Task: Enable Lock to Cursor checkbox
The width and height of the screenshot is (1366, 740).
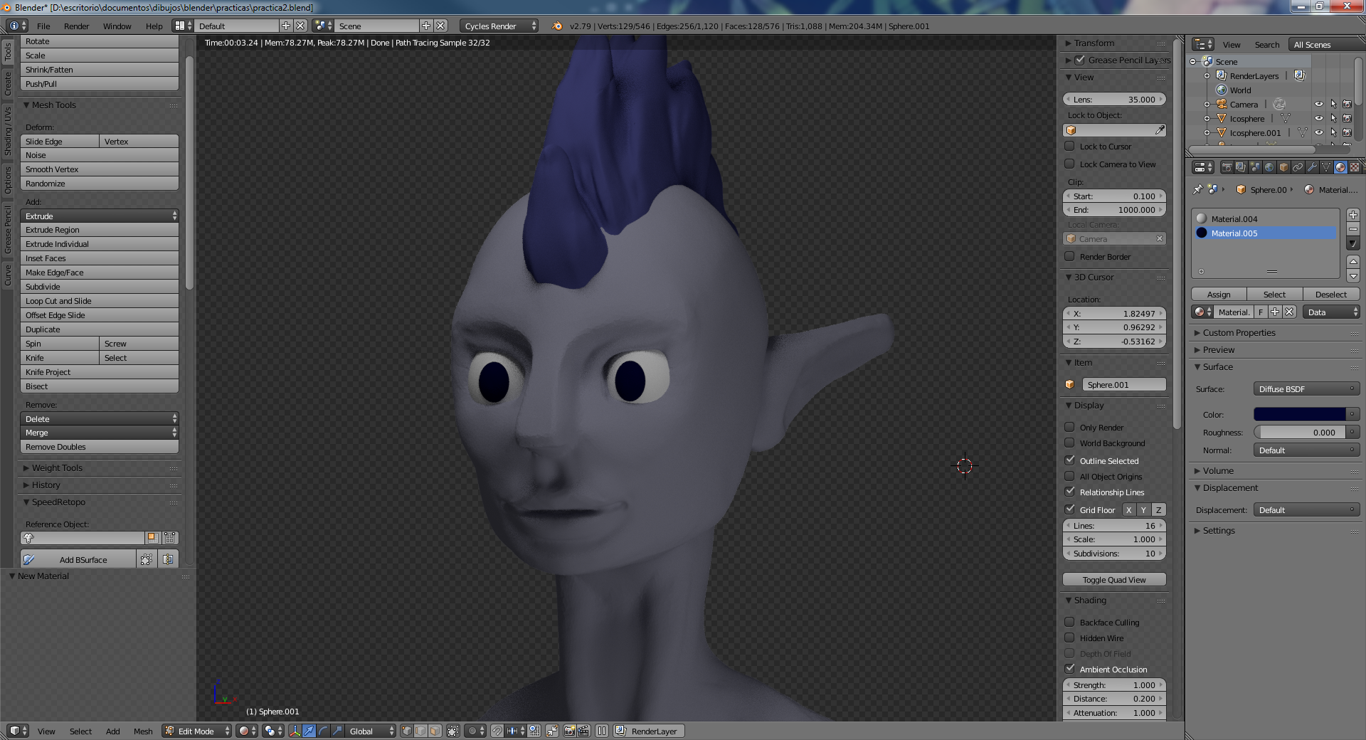Action: click(x=1069, y=146)
